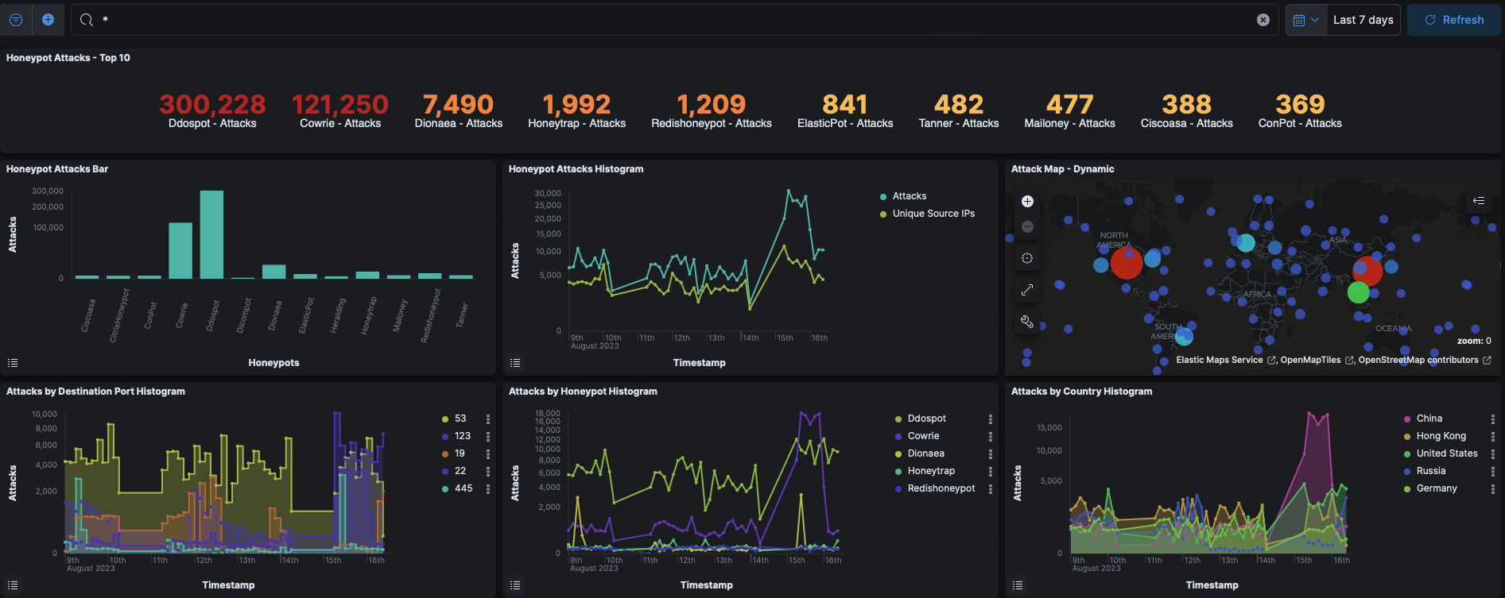
Task: Click the Ciscoasa 388 attacks metric
Action: point(1187,110)
